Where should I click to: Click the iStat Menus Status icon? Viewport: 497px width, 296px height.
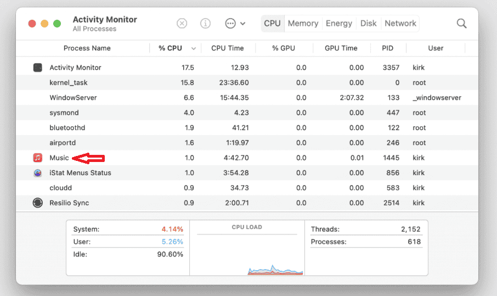[38, 173]
